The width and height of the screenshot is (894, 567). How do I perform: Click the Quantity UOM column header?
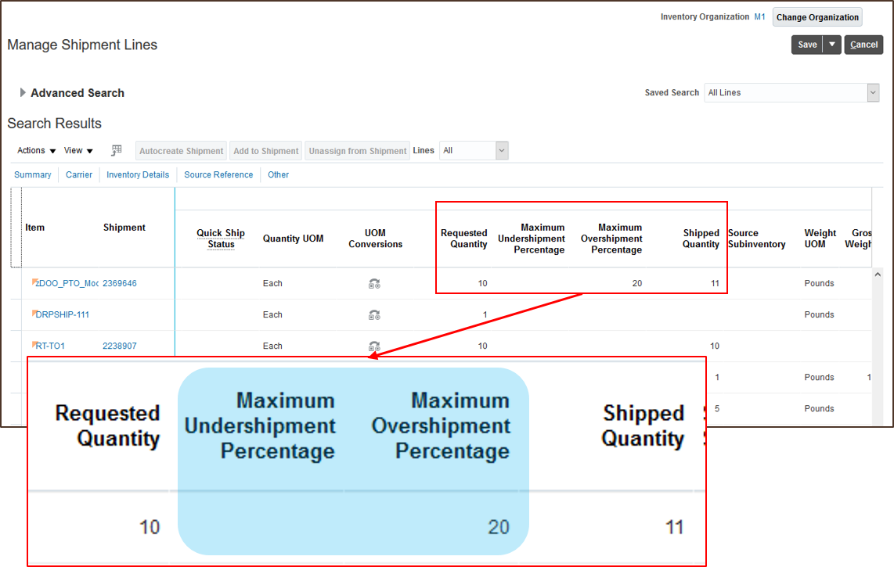click(x=293, y=239)
